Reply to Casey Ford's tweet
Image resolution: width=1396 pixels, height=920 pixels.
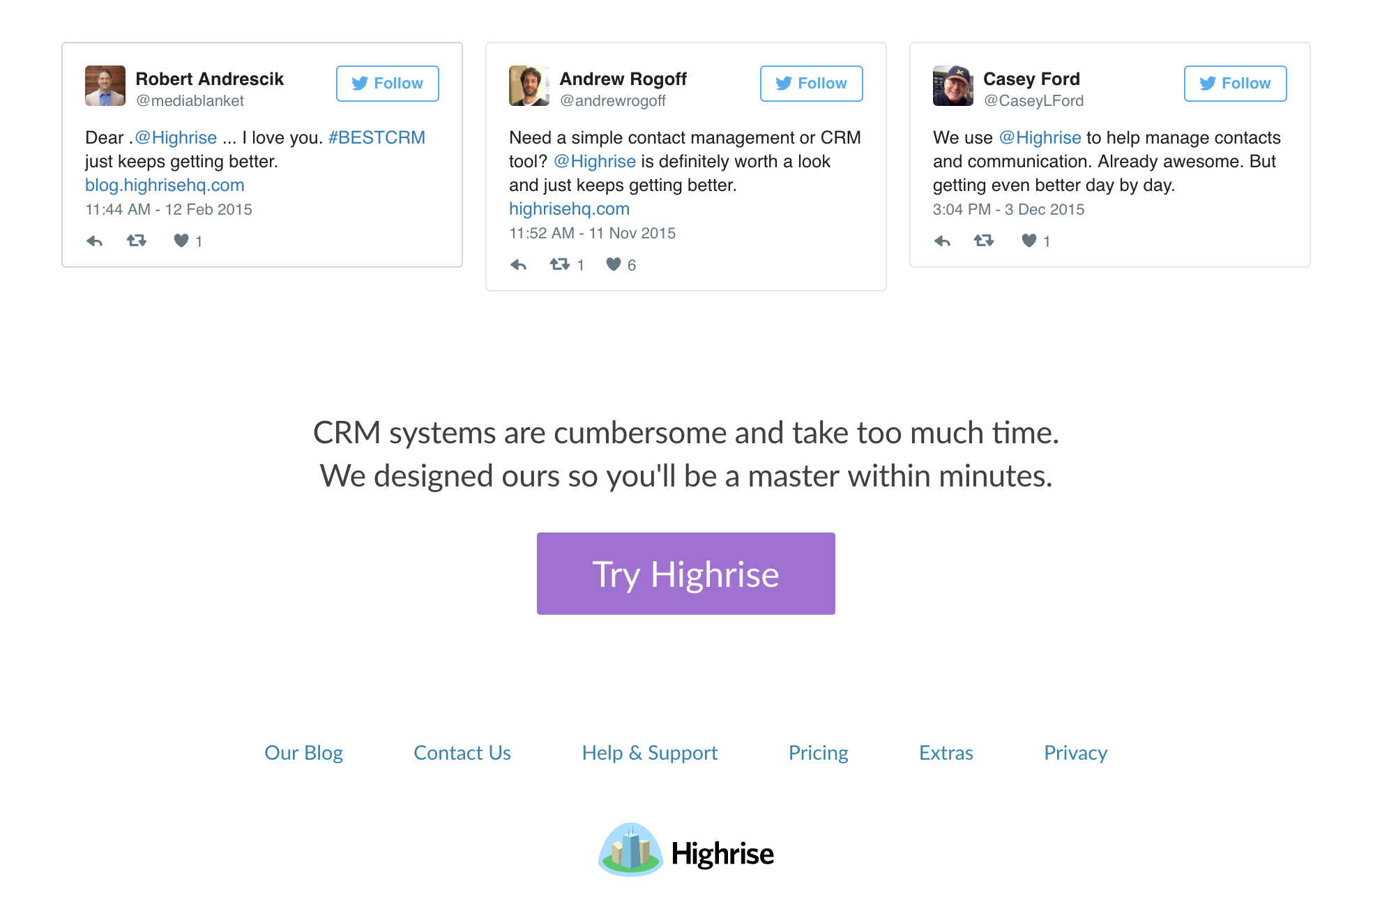tap(943, 241)
